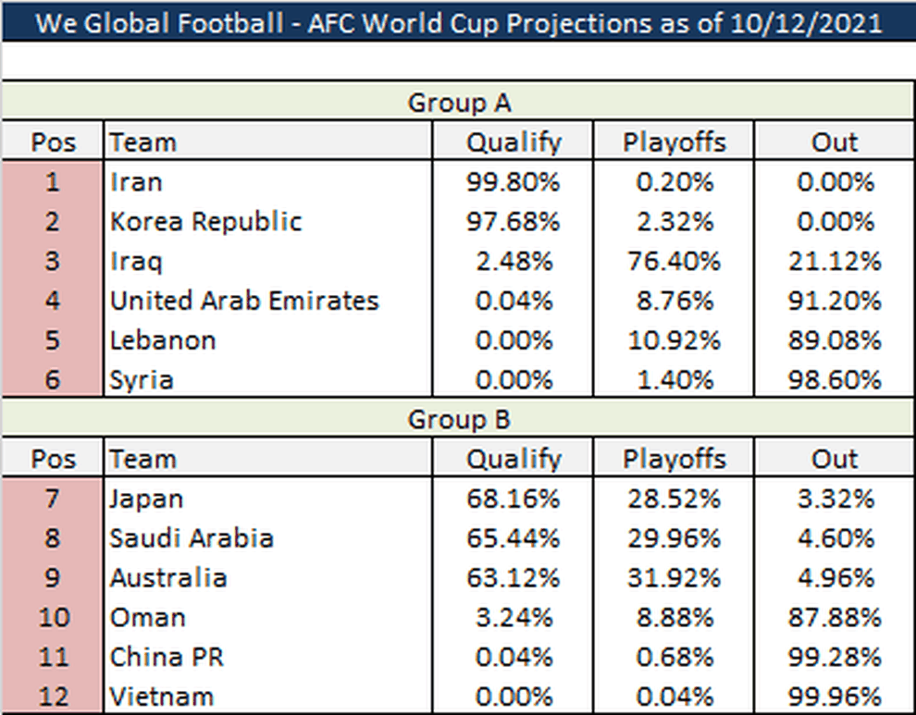Select Iran's Qualify value 99.80%
This screenshot has width=916, height=715.
tap(513, 181)
